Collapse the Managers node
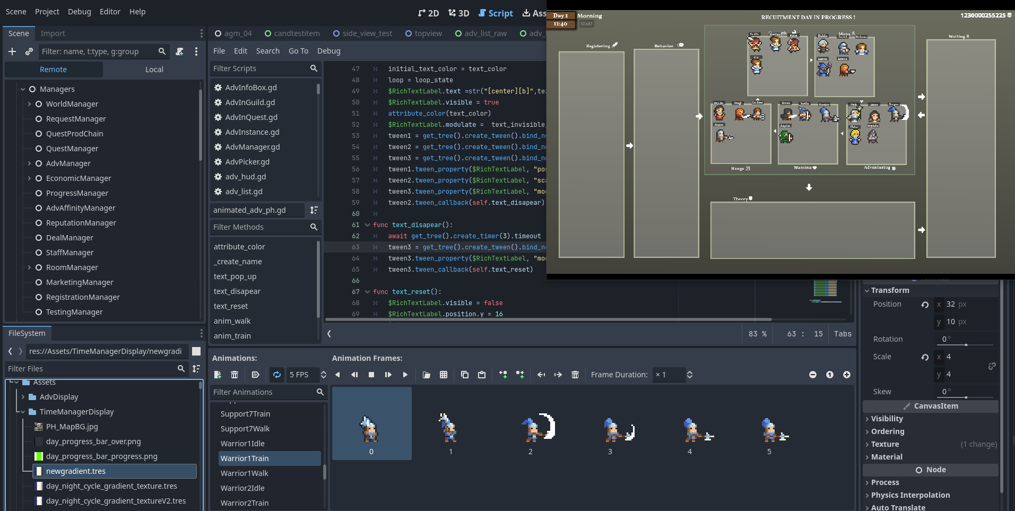Screen dimensions: 1015x511 point(23,89)
